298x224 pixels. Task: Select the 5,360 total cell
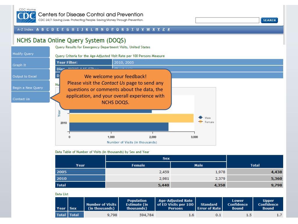coord(255,178)
